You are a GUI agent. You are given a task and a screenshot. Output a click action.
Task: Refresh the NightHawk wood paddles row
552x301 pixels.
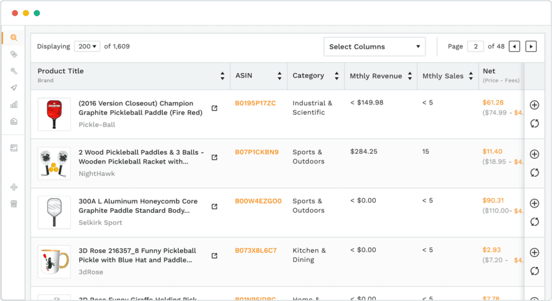(534, 173)
